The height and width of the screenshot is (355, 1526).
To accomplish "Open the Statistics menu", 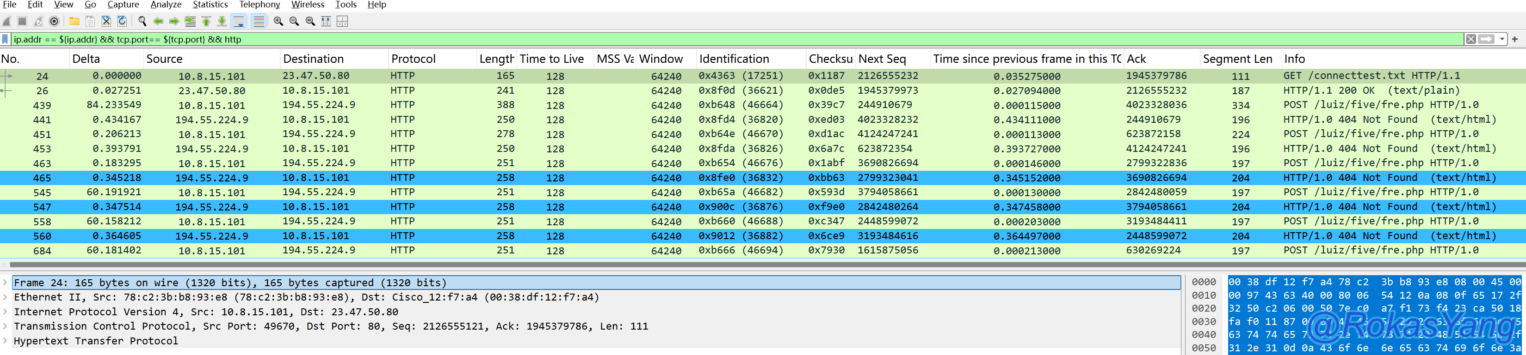I will point(210,5).
